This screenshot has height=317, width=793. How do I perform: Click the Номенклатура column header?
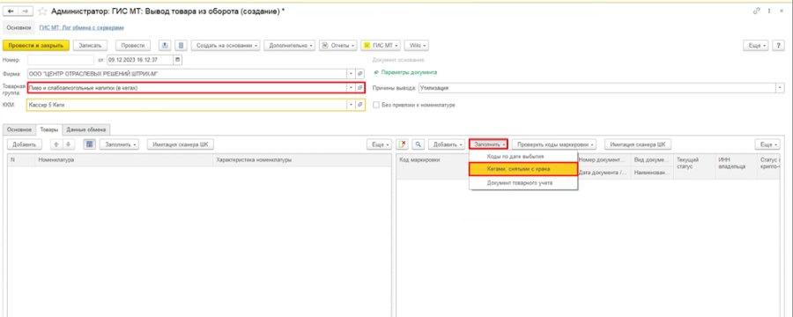pyautogui.click(x=124, y=160)
